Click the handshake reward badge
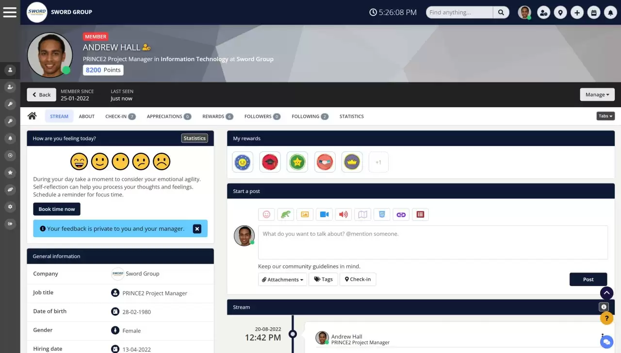Viewport: 621px width, 353px height. 325,162
